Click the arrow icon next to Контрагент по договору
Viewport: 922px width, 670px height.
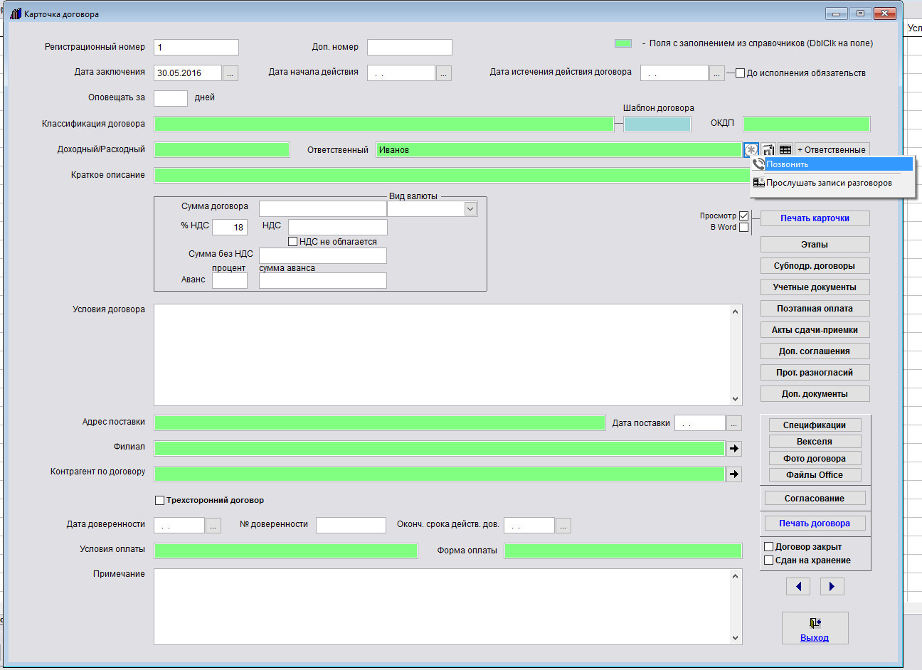734,474
